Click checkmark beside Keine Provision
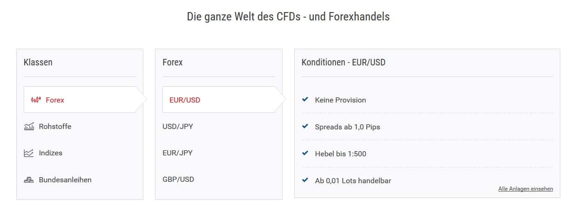Viewport: 572px width, 205px height. 305,99
